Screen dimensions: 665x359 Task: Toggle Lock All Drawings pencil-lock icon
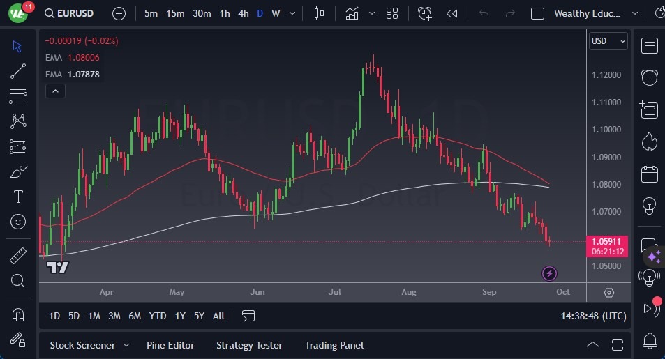tap(18, 339)
